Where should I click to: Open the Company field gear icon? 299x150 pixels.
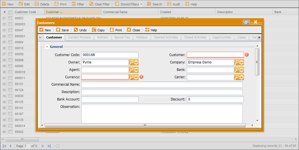pos(241,62)
